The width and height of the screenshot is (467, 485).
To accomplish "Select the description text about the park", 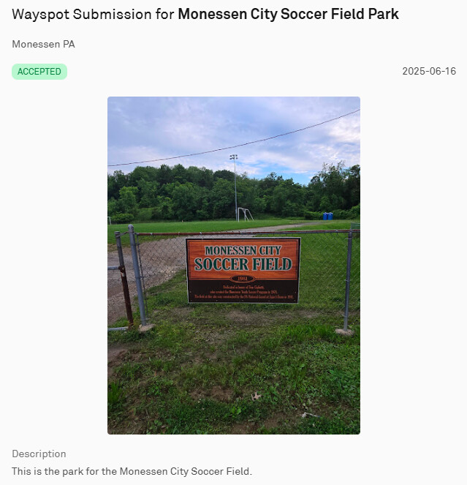I will (132, 471).
